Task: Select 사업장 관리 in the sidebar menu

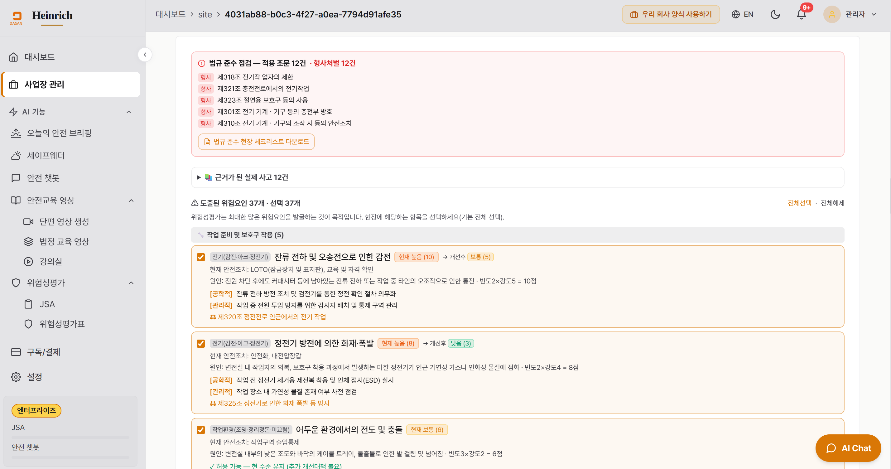Action: pyautogui.click(x=71, y=85)
